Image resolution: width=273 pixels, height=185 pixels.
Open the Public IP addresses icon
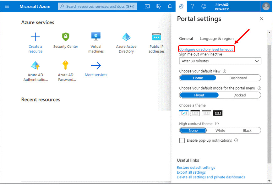click(x=156, y=37)
